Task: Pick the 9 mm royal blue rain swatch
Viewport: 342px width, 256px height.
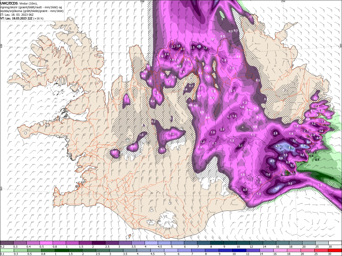Action: [x=226, y=250]
